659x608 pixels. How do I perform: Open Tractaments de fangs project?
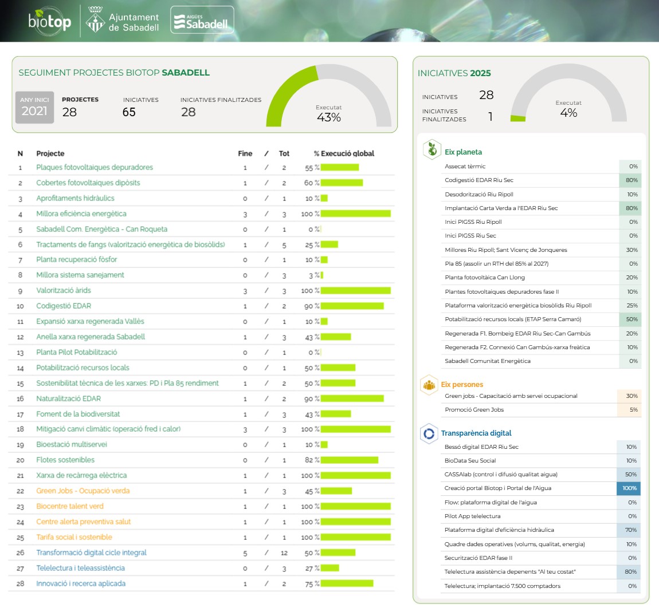coord(131,244)
